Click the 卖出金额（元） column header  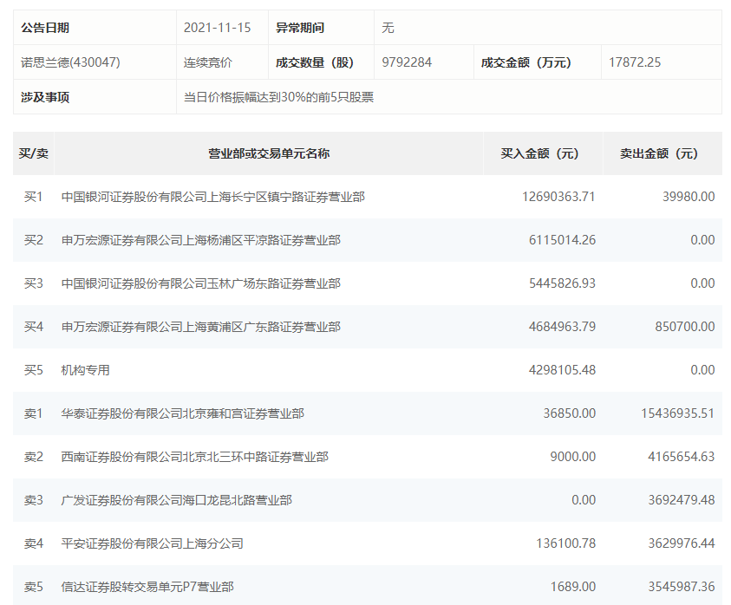click(x=658, y=153)
